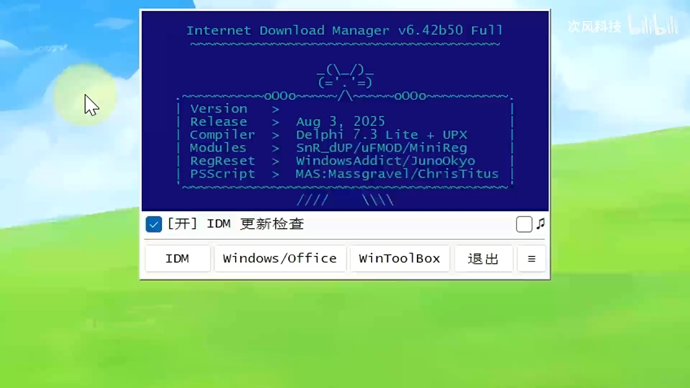Open the hamburger menu (≡) icon

pos(531,258)
